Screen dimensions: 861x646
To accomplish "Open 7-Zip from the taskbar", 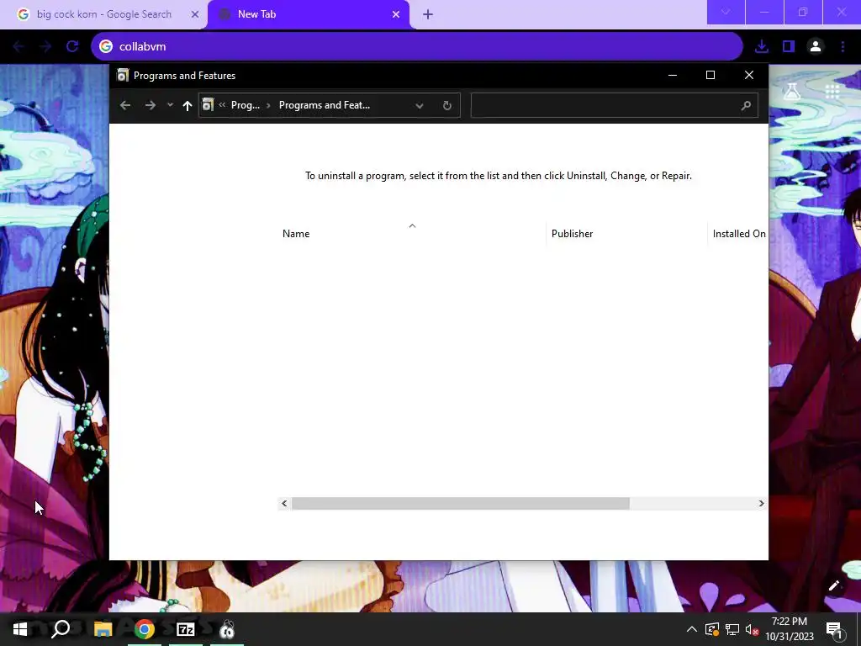I will [x=186, y=629].
